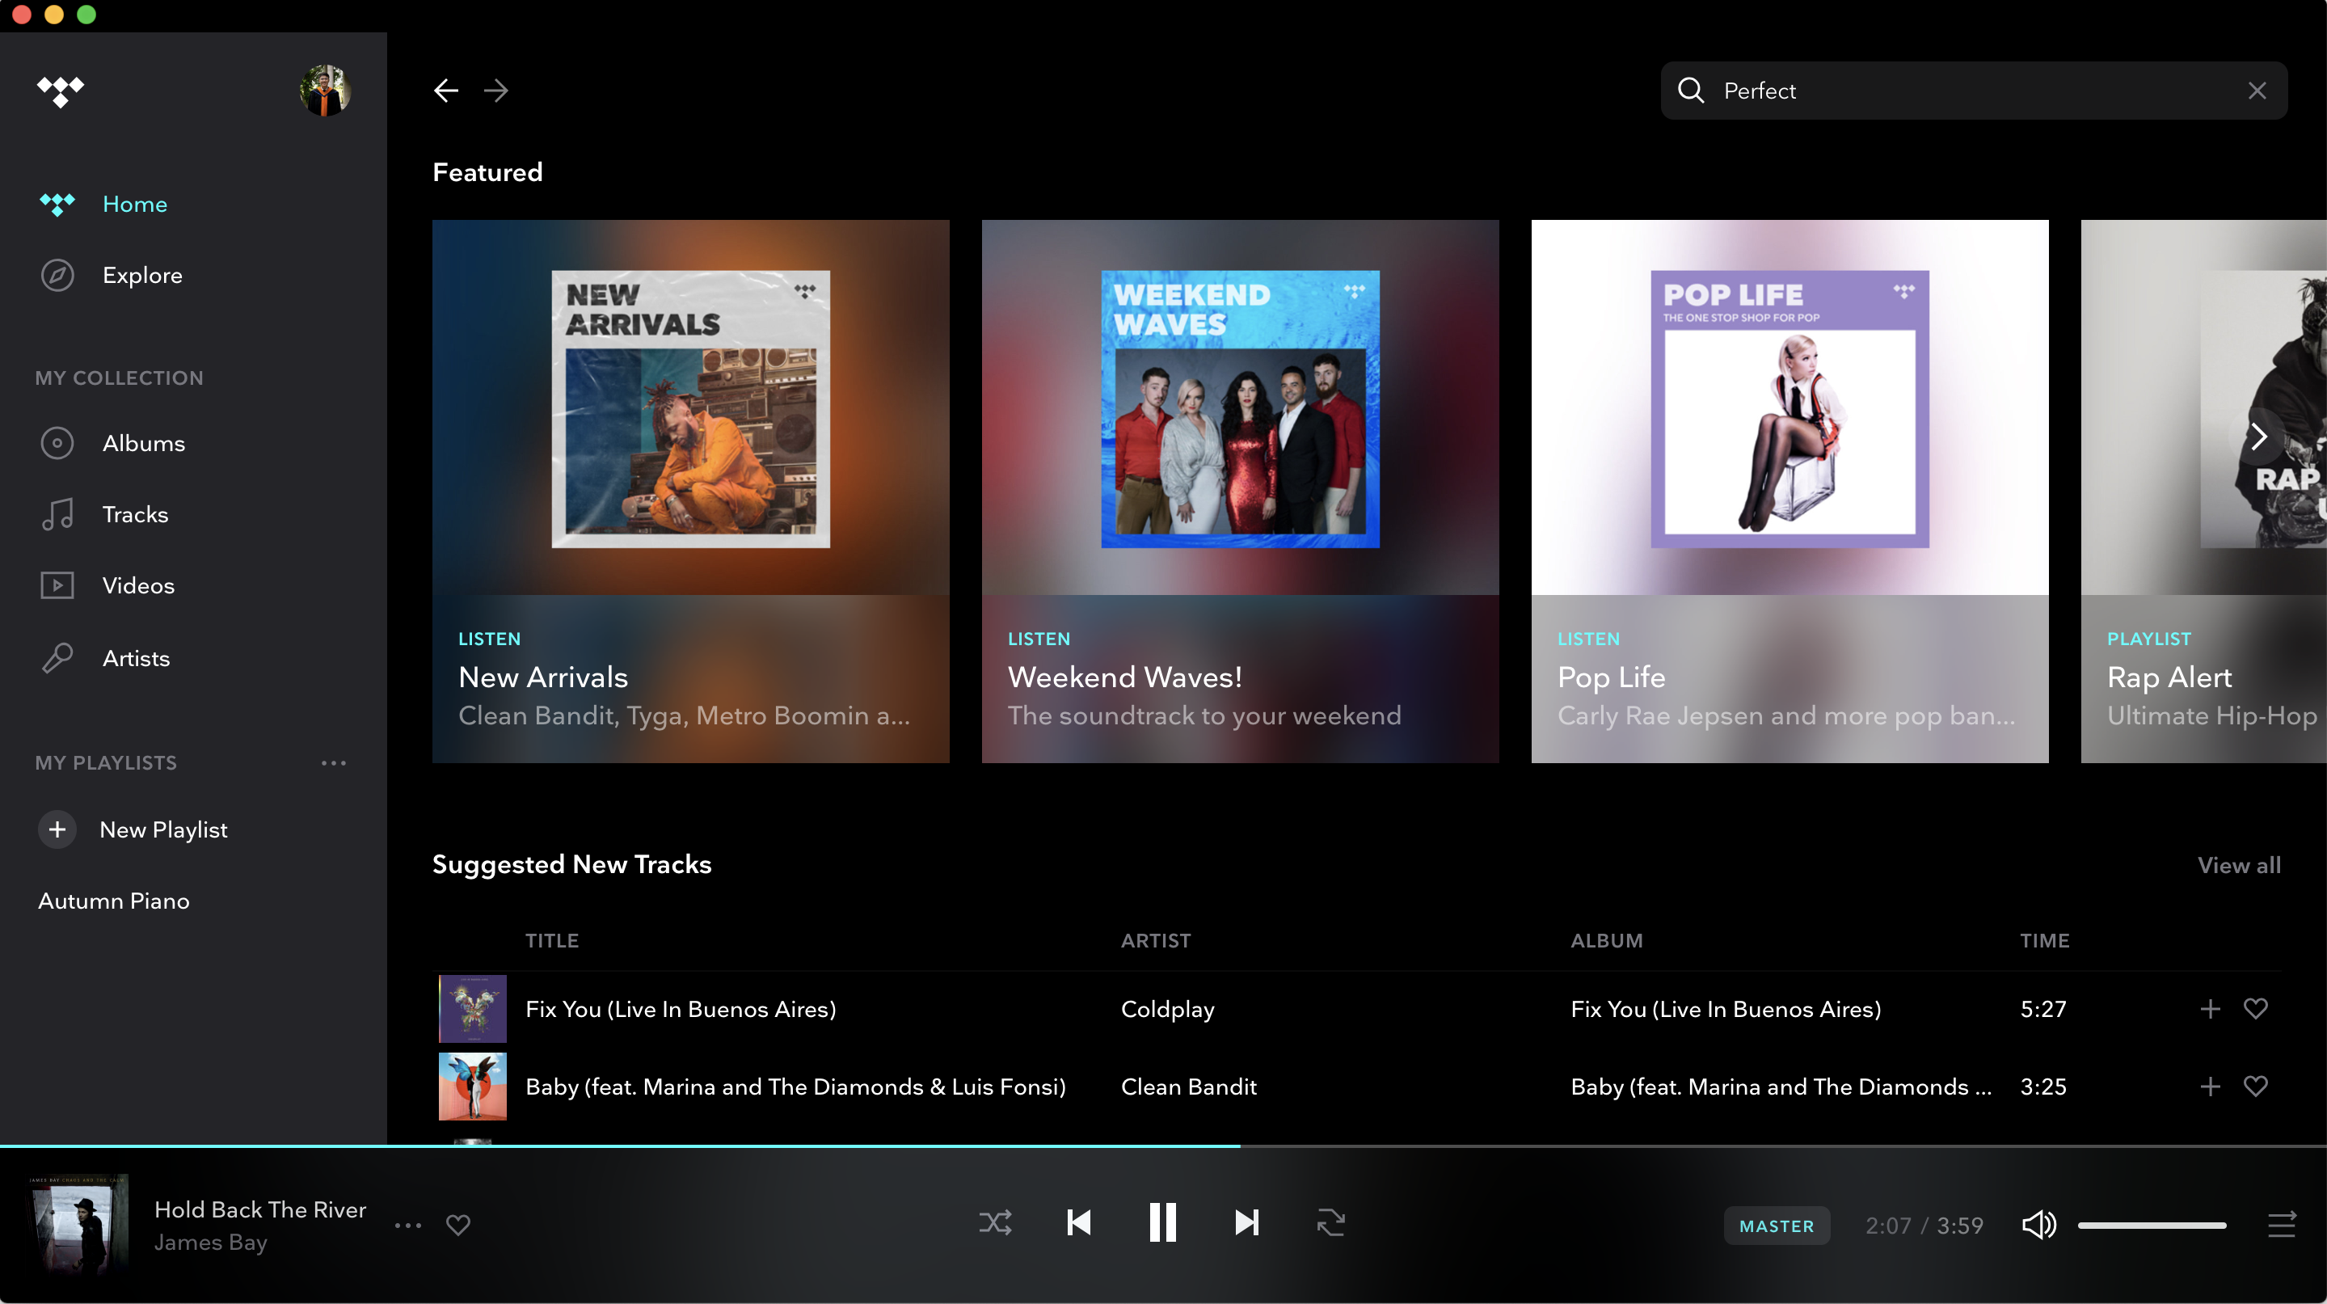This screenshot has height=1304, width=2327.
Task: Add the Fix You track to a playlist
Action: [2210, 1010]
